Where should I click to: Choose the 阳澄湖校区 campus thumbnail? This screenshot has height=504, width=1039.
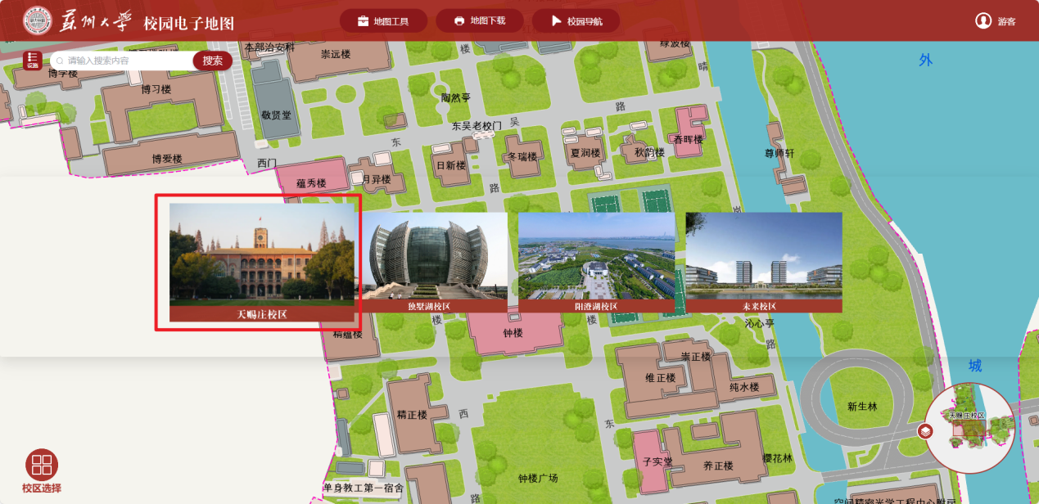[596, 262]
